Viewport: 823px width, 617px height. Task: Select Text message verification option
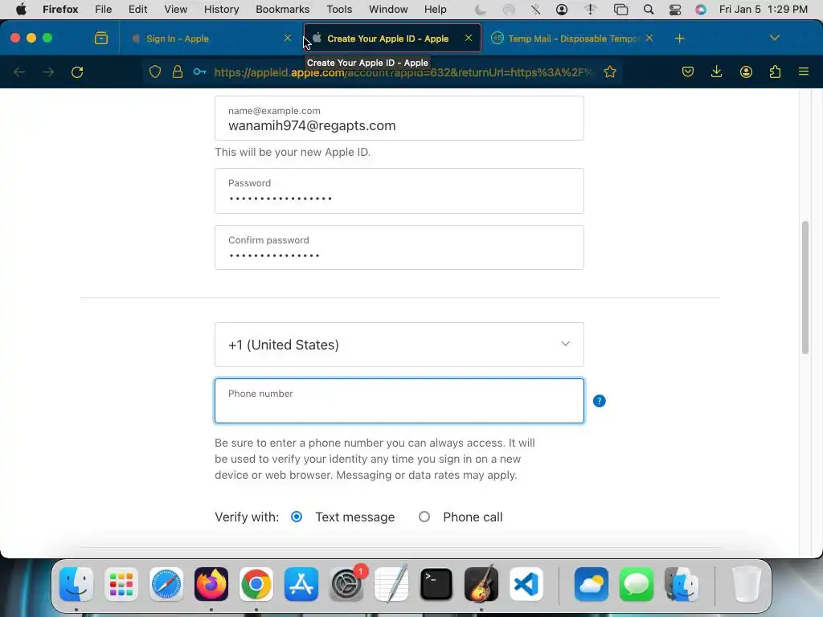(x=297, y=517)
